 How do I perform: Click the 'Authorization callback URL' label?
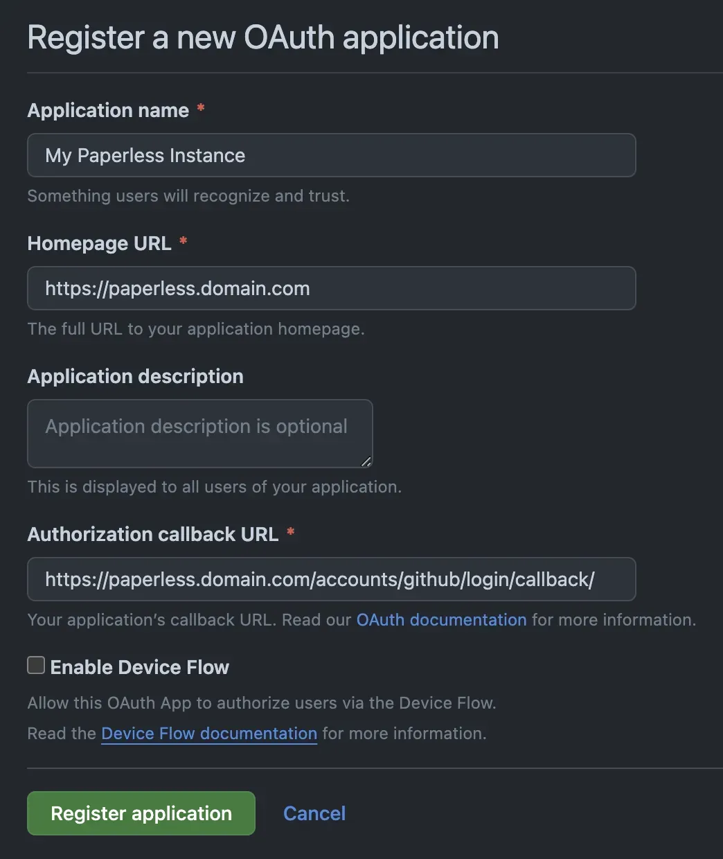click(x=153, y=534)
